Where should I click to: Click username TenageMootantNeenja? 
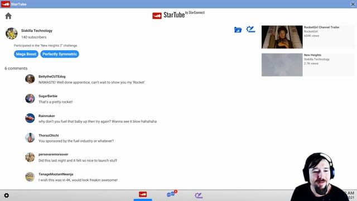(x=56, y=174)
